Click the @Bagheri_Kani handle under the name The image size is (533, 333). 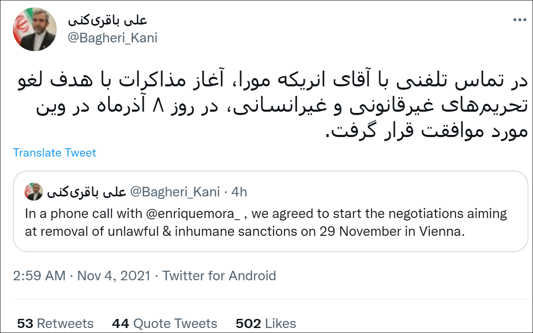pos(112,38)
